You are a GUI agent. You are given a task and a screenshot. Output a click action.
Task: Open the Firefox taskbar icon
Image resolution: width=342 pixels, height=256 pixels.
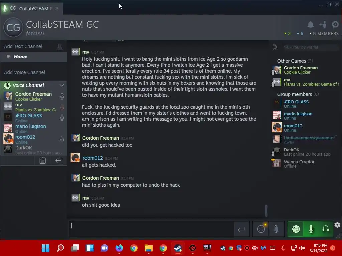coord(119,248)
